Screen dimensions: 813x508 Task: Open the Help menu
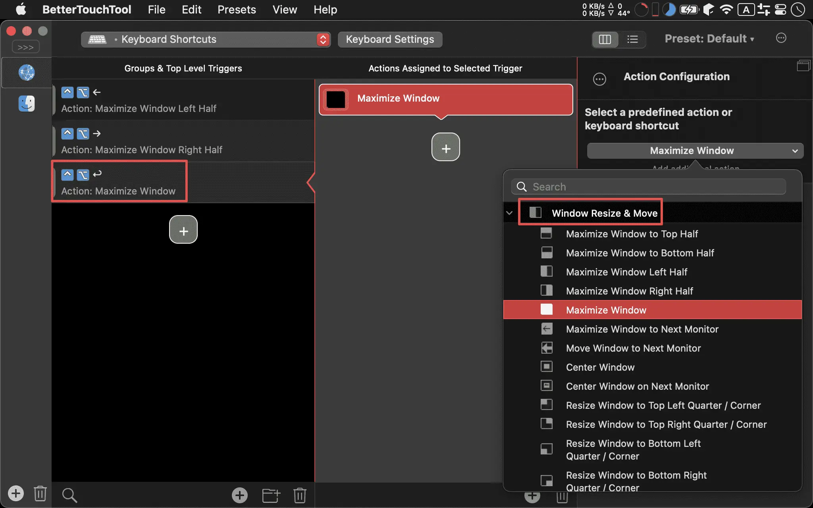(x=325, y=10)
